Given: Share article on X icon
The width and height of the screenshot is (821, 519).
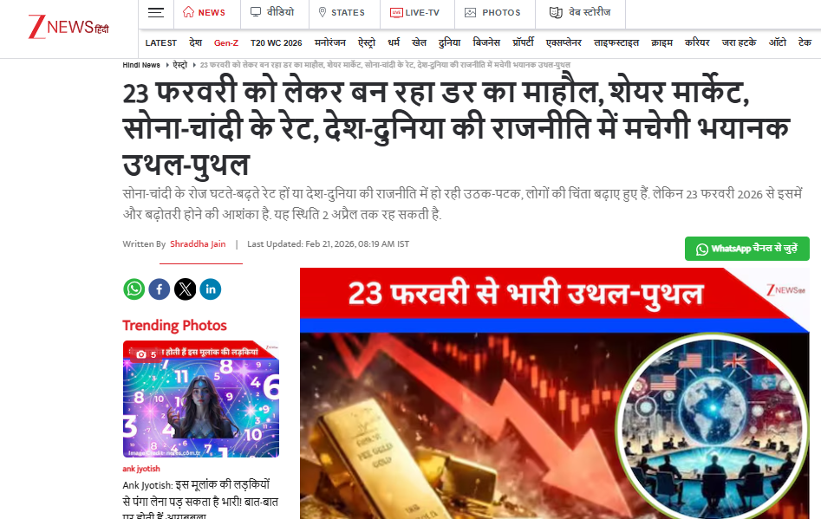Looking at the screenshot, I should point(185,289).
